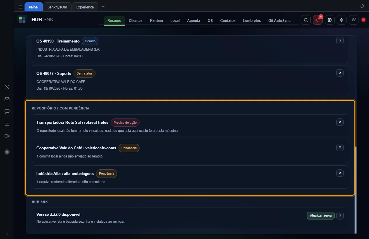Select the Resumo navigation tab

coord(114,21)
